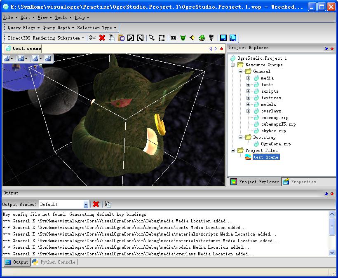This screenshot has height=278, width=338.
Task: Collapse the Project Files node
Action: point(232,150)
